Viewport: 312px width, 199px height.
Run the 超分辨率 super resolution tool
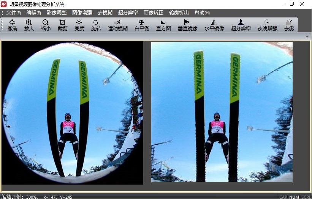(241, 25)
